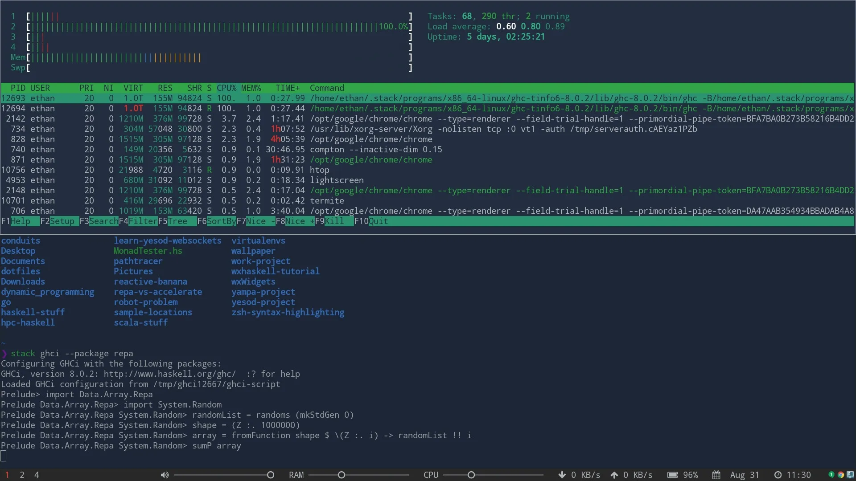
Task: Click the MonadTester.hs file name
Action: coord(148,251)
